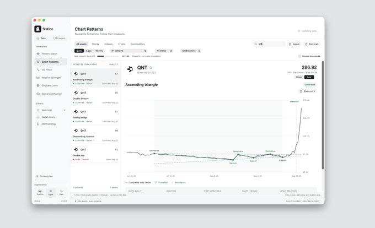Image resolution: width=375 pixels, height=228 pixels.
Task: Click the Breakout marker label on chart
Action: click(x=294, y=102)
